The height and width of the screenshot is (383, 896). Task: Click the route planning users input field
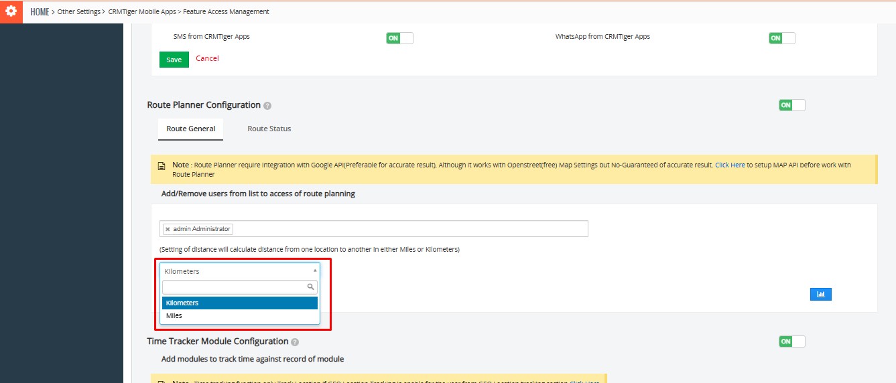click(x=374, y=229)
